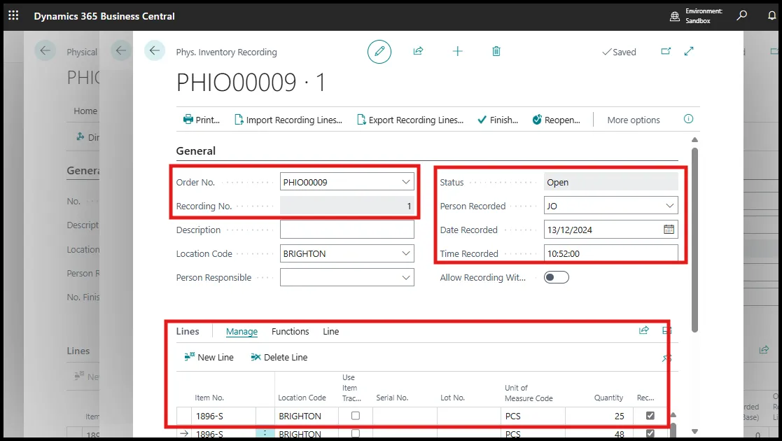Image resolution: width=782 pixels, height=441 pixels.
Task: Share the Lines section
Action: (x=644, y=330)
